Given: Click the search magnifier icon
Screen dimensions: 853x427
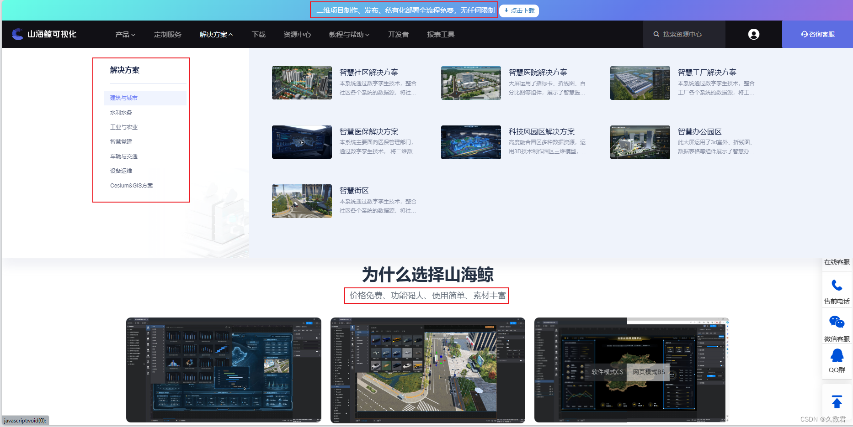Looking at the screenshot, I should point(656,34).
